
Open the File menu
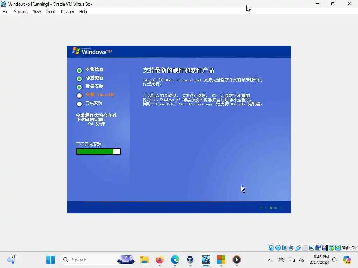coord(5,12)
